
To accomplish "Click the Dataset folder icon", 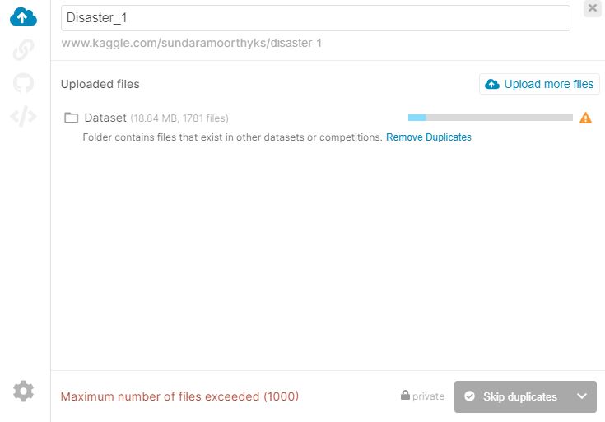I will (71, 118).
